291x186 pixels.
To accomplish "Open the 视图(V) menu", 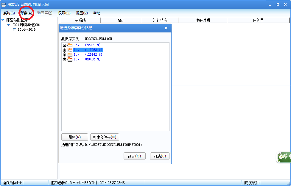I will (x=82, y=13).
